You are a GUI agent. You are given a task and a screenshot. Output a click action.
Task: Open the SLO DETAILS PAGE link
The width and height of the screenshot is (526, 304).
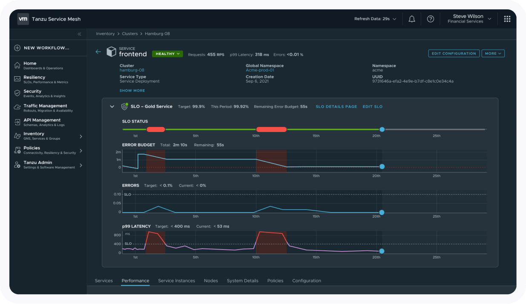[x=336, y=106]
